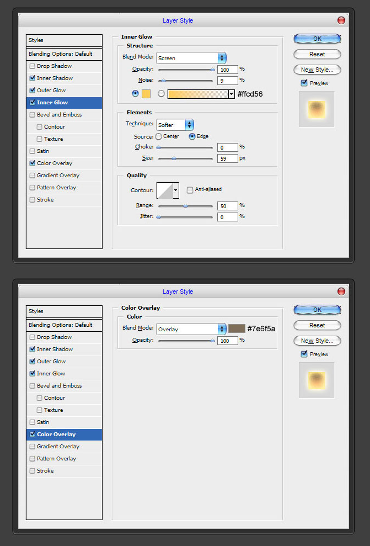Image resolution: width=370 pixels, height=546 pixels.
Task: Click the Noise value field
Action: point(228,81)
